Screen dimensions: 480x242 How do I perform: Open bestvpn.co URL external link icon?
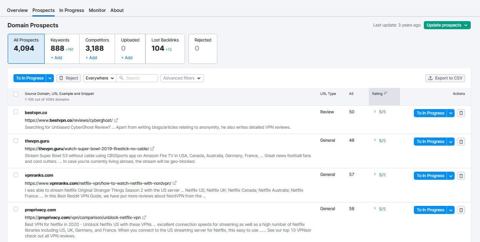tap(116, 120)
